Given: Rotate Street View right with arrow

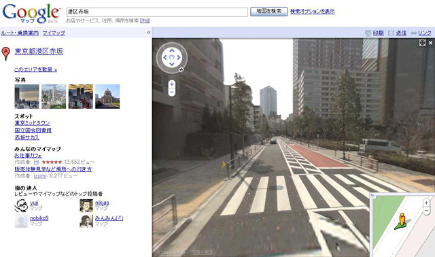Looking at the screenshot, I should pos(179,57).
